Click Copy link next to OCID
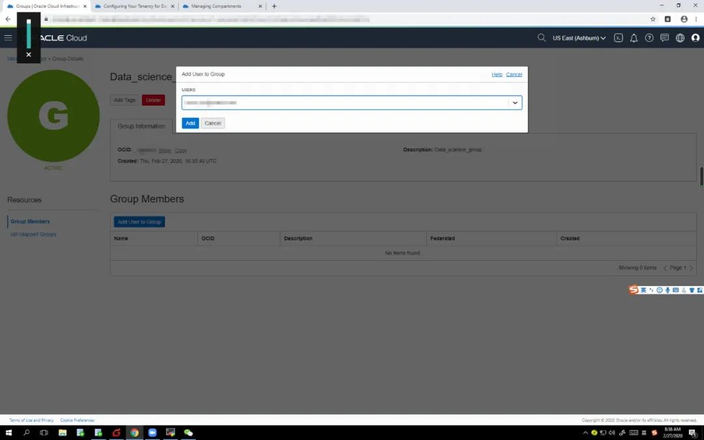Viewport: 704px width, 440px height. (181, 151)
